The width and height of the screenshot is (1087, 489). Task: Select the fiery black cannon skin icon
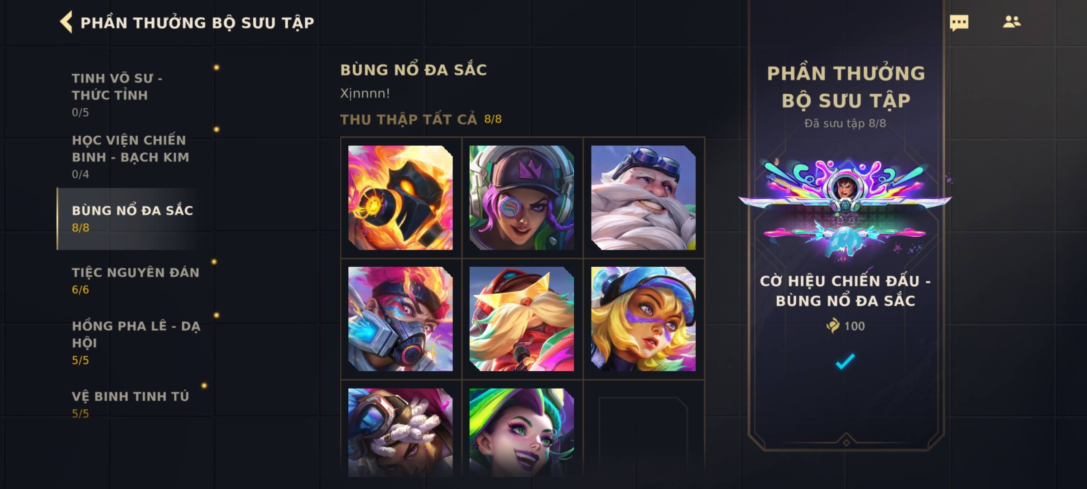tap(400, 197)
